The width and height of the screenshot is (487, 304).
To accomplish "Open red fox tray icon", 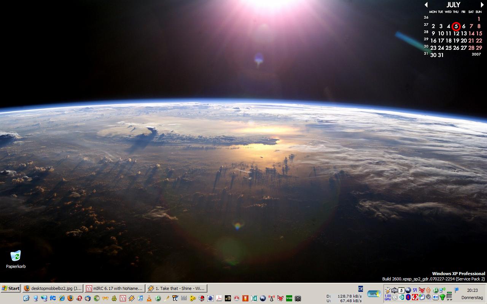I will pyautogui.click(x=422, y=290).
